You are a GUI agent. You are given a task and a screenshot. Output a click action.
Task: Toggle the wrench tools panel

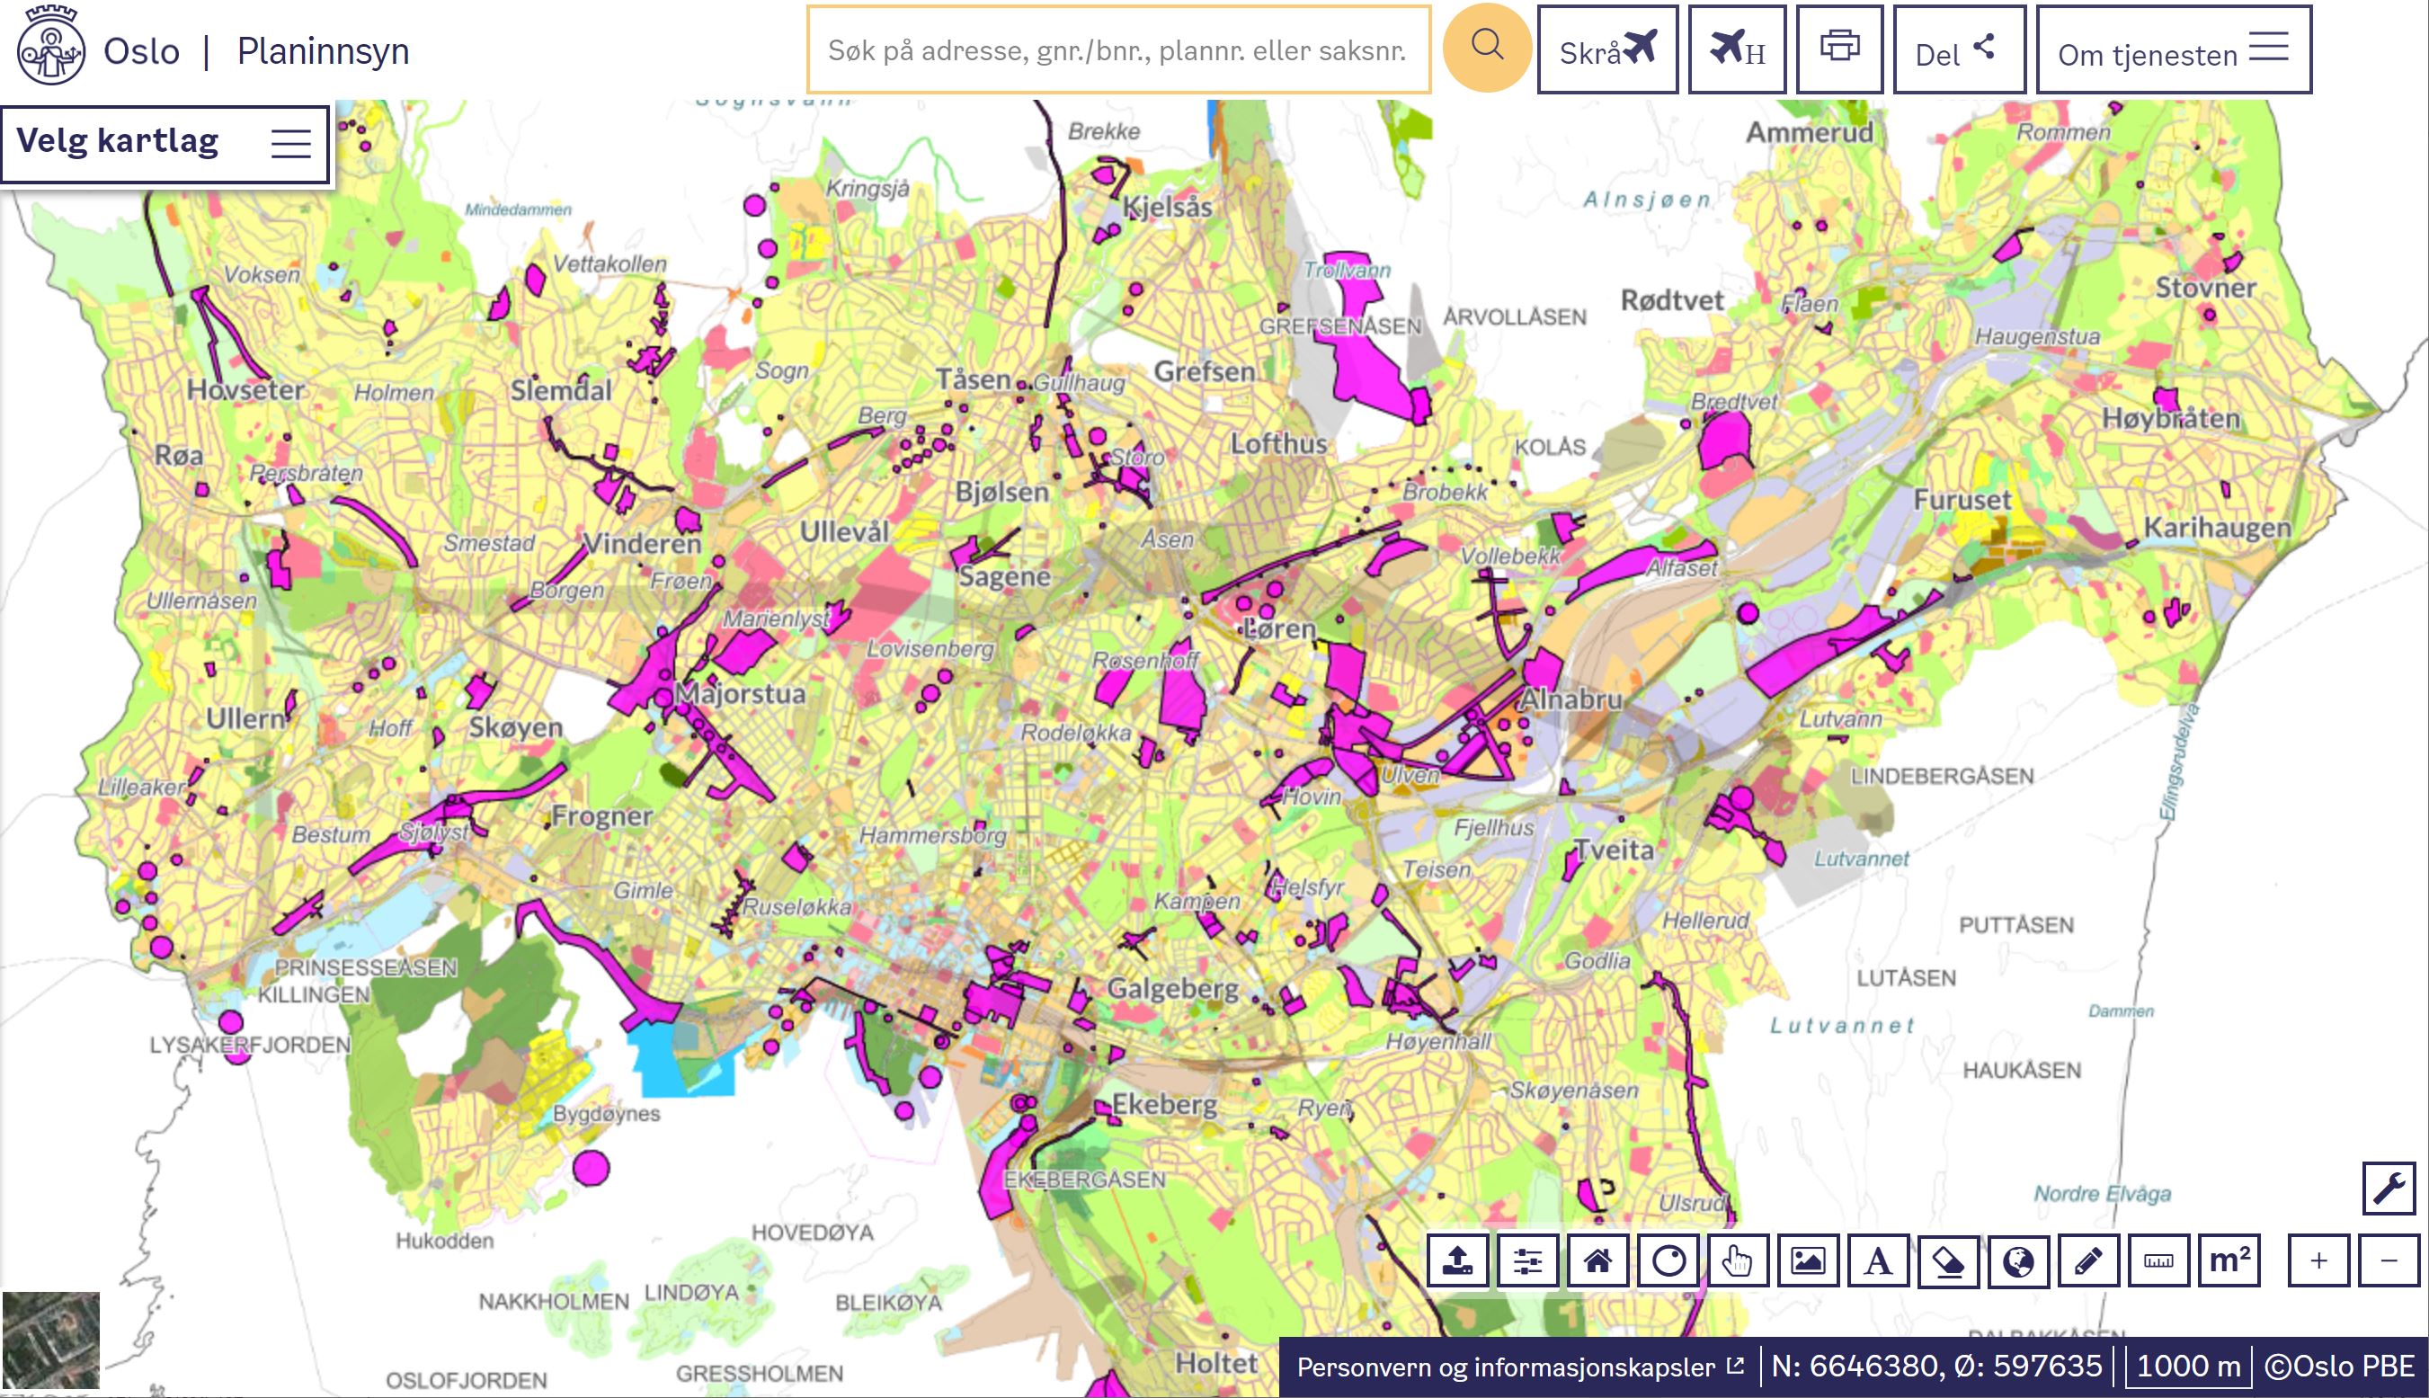2388,1188
